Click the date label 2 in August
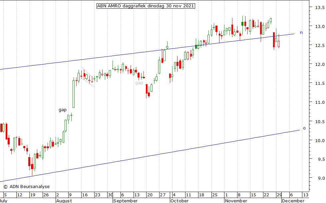 click(x=58, y=195)
